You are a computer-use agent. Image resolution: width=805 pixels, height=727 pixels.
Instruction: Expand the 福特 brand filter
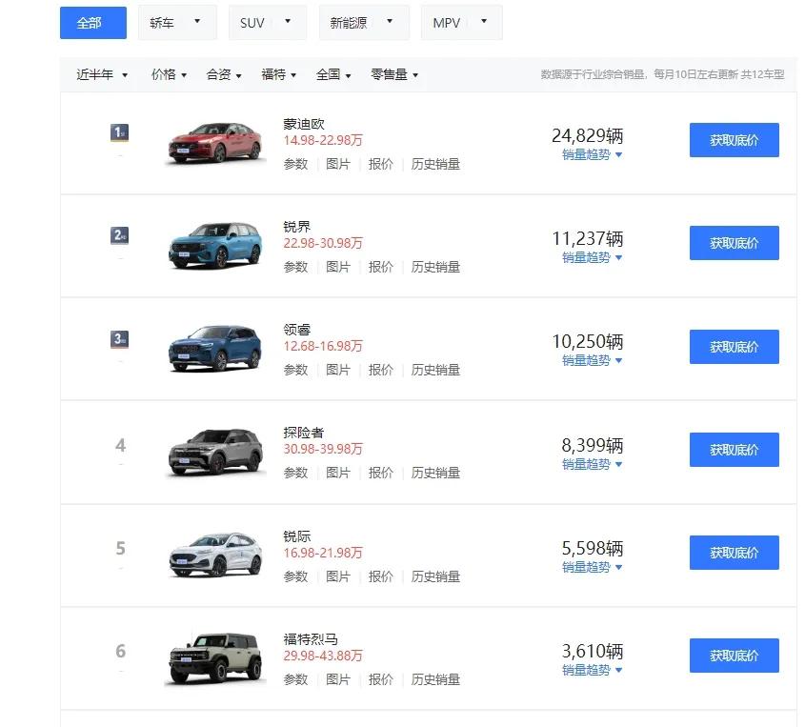point(279,75)
